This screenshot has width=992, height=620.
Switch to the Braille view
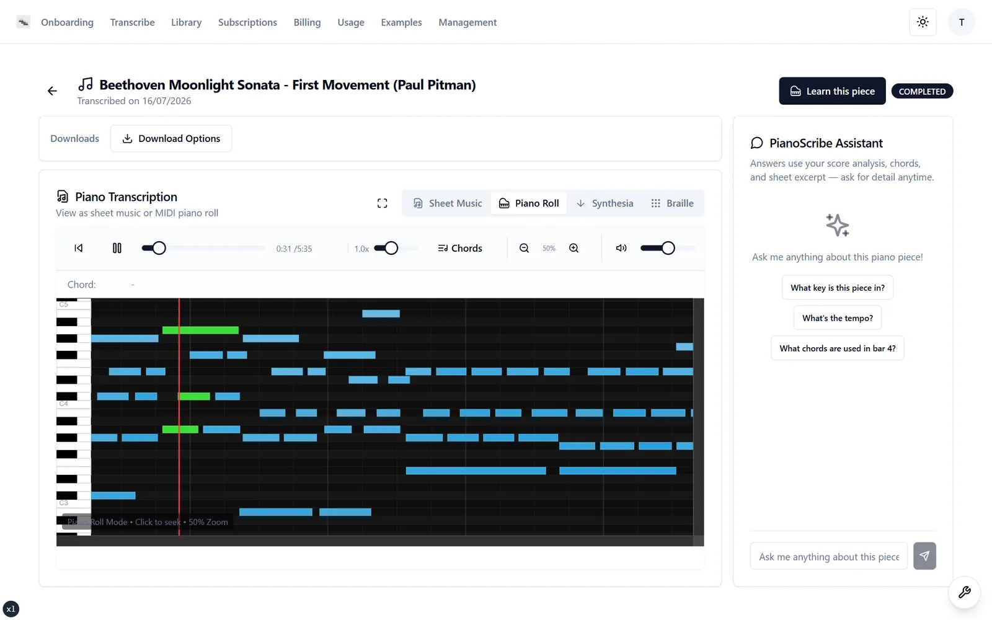672,203
